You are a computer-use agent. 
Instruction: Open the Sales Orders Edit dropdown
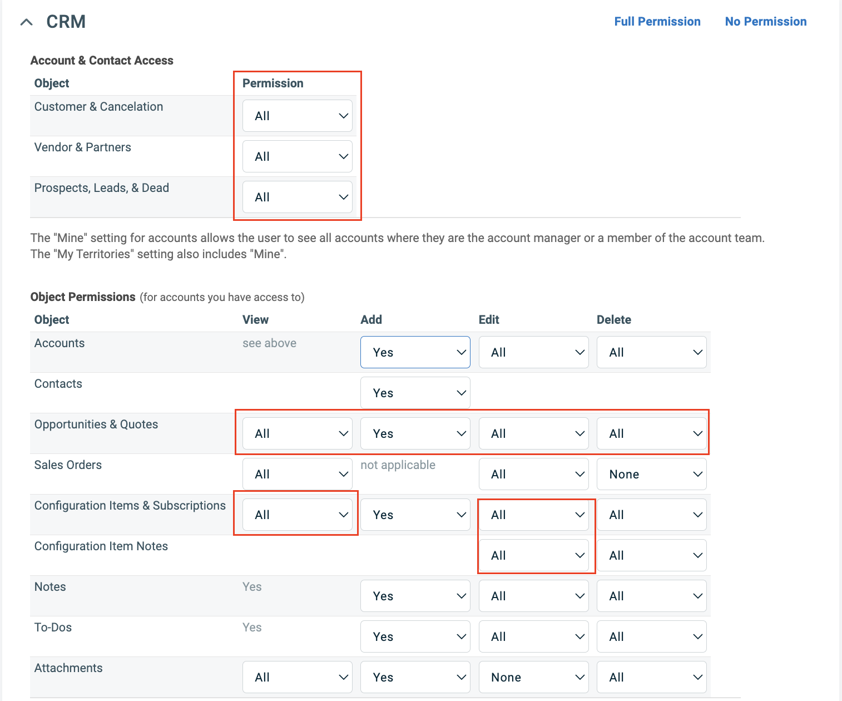(533, 473)
